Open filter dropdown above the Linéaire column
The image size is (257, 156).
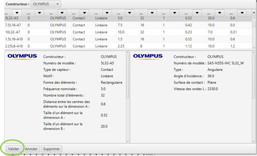(107, 13)
